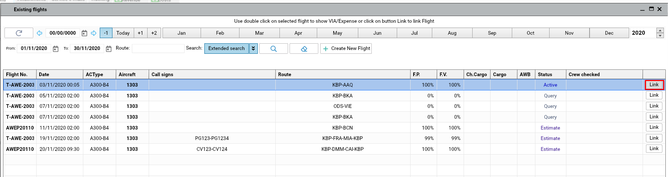The height and width of the screenshot is (177, 668).
Task: Click into the Route input field
Action: (x=158, y=49)
